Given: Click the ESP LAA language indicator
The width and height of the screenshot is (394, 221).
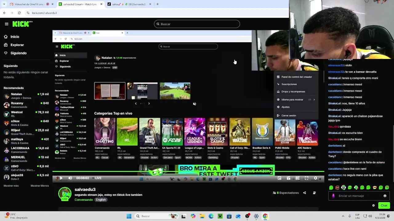Looking at the screenshot, I should [357, 216].
